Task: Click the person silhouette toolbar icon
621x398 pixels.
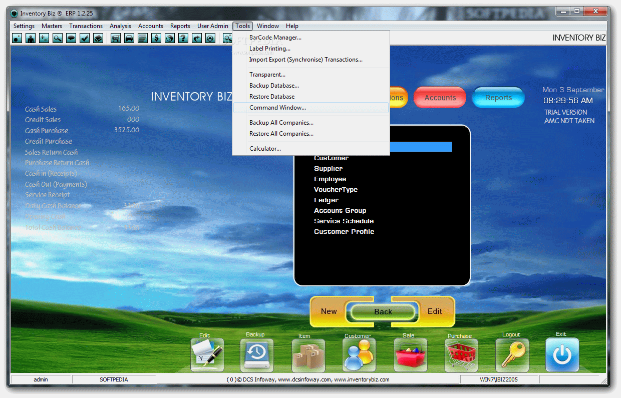Action: (31, 38)
